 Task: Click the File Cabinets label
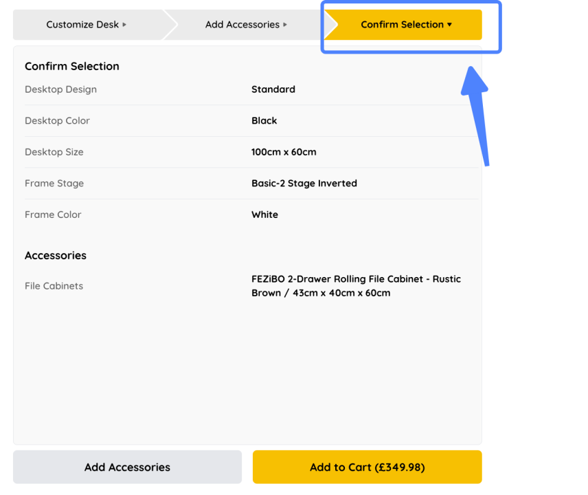pos(54,286)
